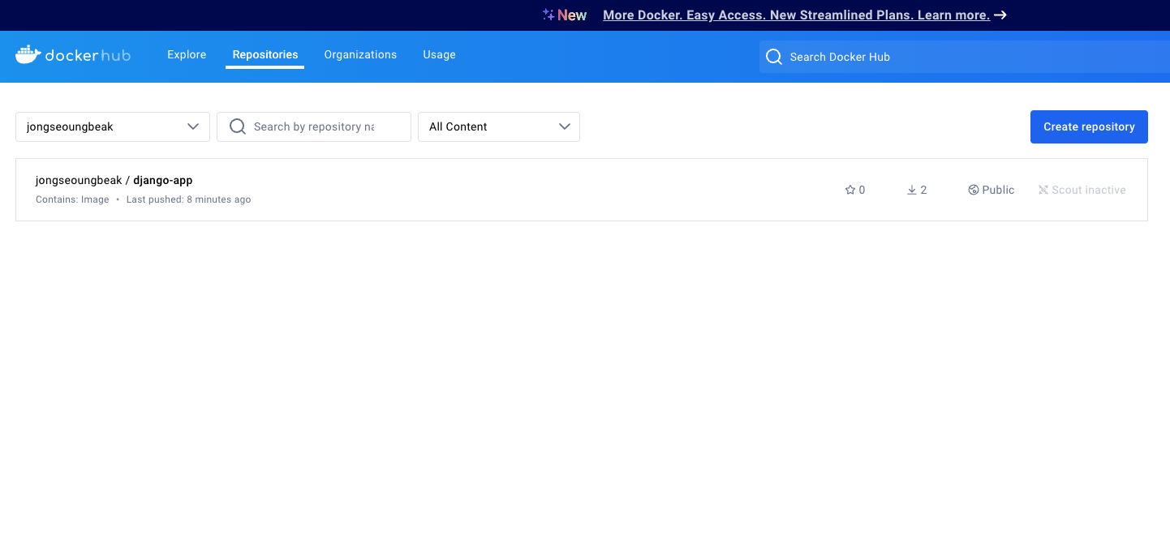Image resolution: width=1170 pixels, height=544 pixels.
Task: Click the "Scout inactive" label
Action: (1089, 190)
